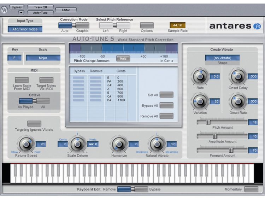Toggle Remove for note D# row

[96, 100]
